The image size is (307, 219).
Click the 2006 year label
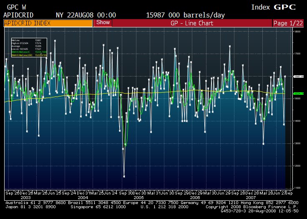(195, 198)
